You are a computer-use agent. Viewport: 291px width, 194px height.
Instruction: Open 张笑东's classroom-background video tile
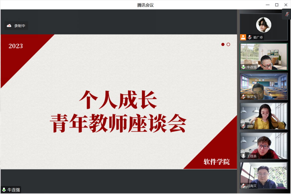click(x=264, y=86)
